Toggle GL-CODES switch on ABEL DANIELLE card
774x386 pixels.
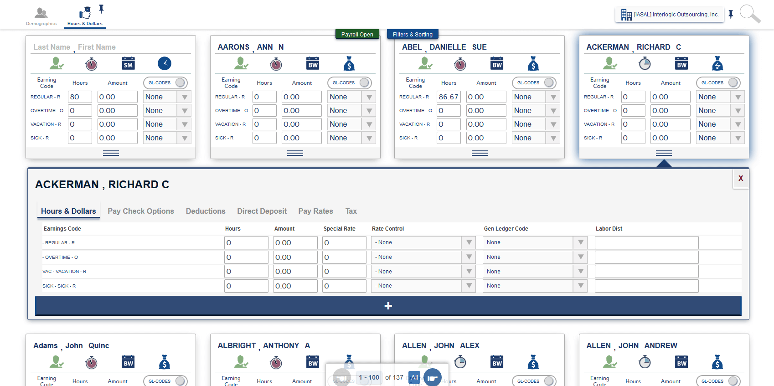click(x=534, y=83)
